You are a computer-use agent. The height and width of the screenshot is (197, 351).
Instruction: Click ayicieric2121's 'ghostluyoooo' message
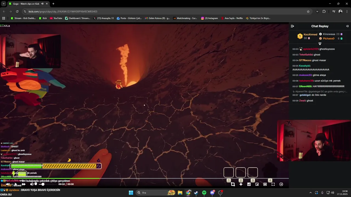pos(327,49)
